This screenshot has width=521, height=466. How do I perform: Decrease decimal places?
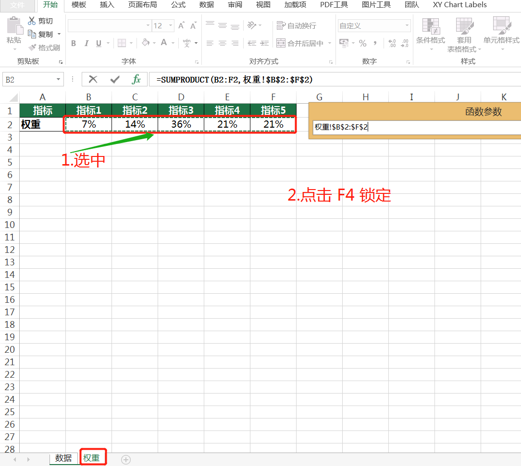click(x=405, y=43)
